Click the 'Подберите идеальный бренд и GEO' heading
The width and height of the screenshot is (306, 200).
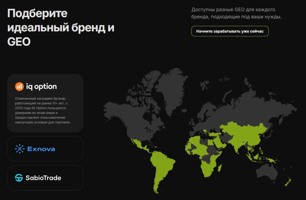pos(61,27)
